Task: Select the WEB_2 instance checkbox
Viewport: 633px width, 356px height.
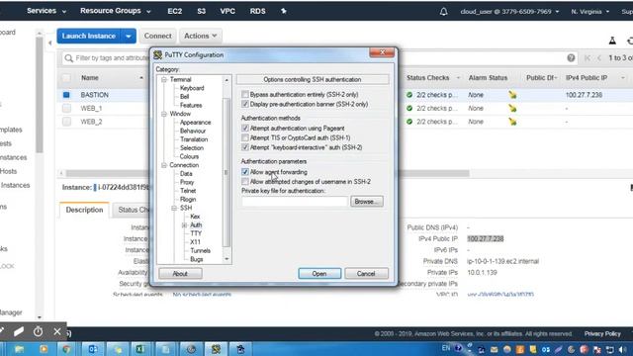Action: [x=66, y=122]
